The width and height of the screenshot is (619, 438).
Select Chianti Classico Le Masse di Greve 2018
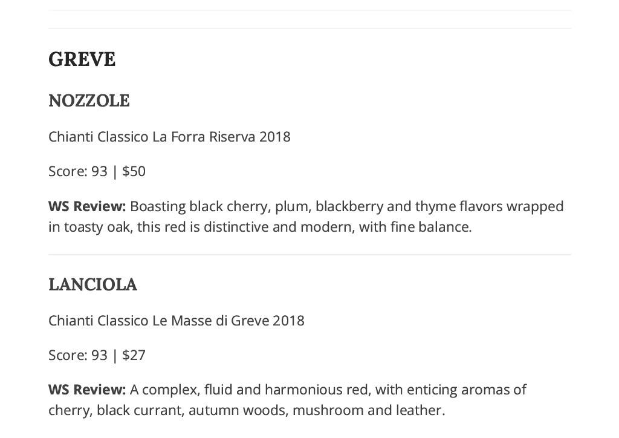tap(177, 320)
